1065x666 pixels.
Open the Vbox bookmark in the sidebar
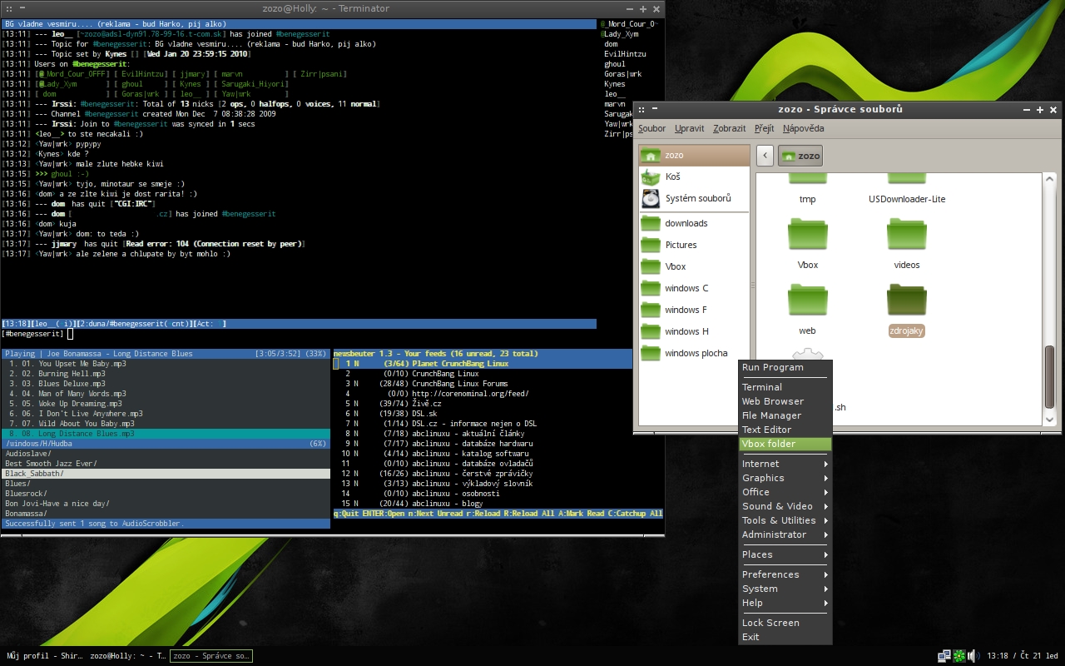tap(694, 266)
